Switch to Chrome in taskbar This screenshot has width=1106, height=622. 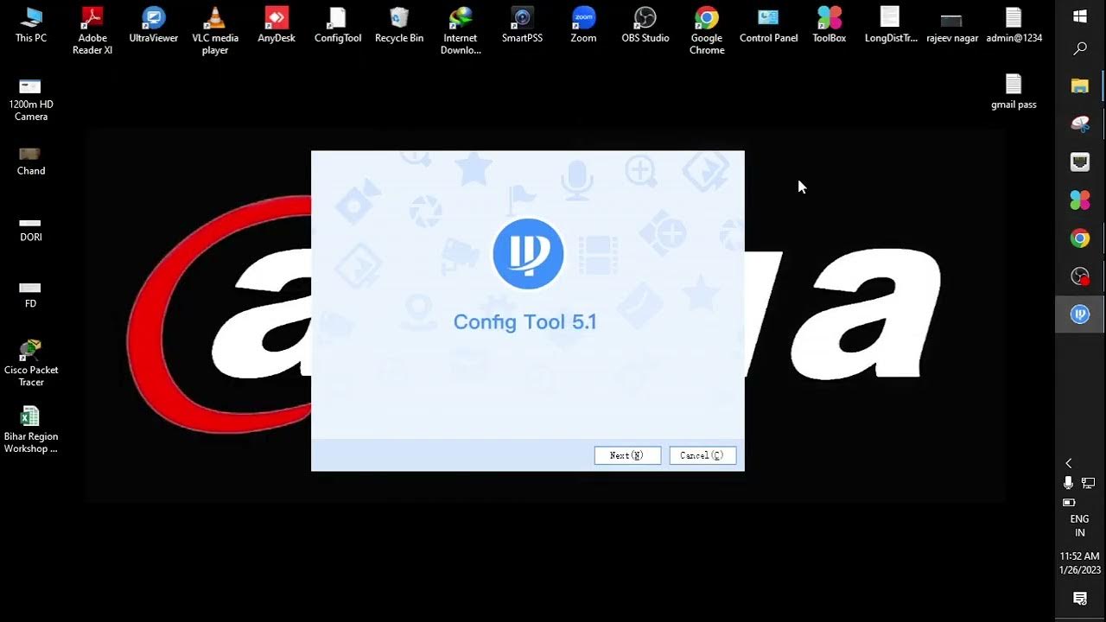(x=1080, y=238)
